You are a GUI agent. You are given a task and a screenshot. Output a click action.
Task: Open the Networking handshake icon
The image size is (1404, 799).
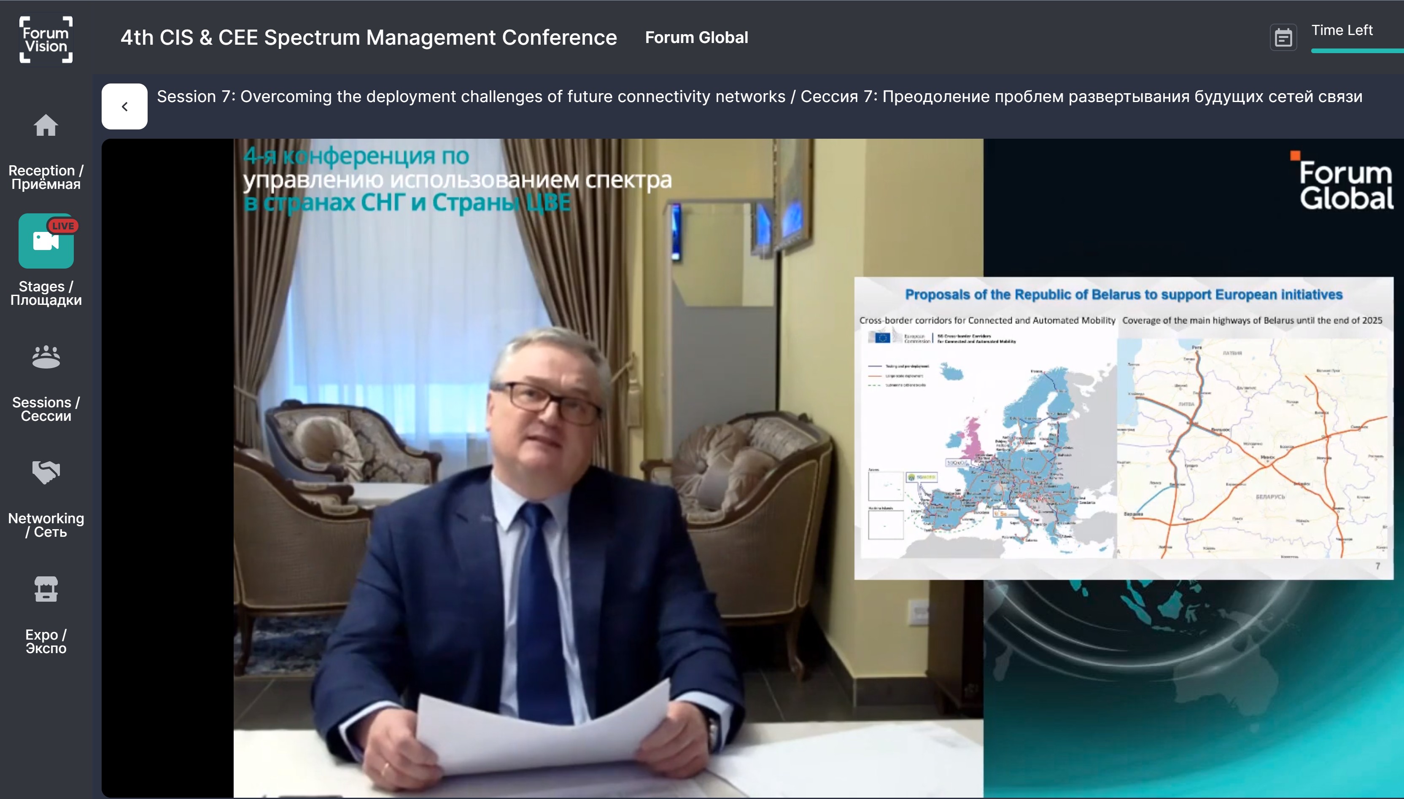click(x=46, y=473)
